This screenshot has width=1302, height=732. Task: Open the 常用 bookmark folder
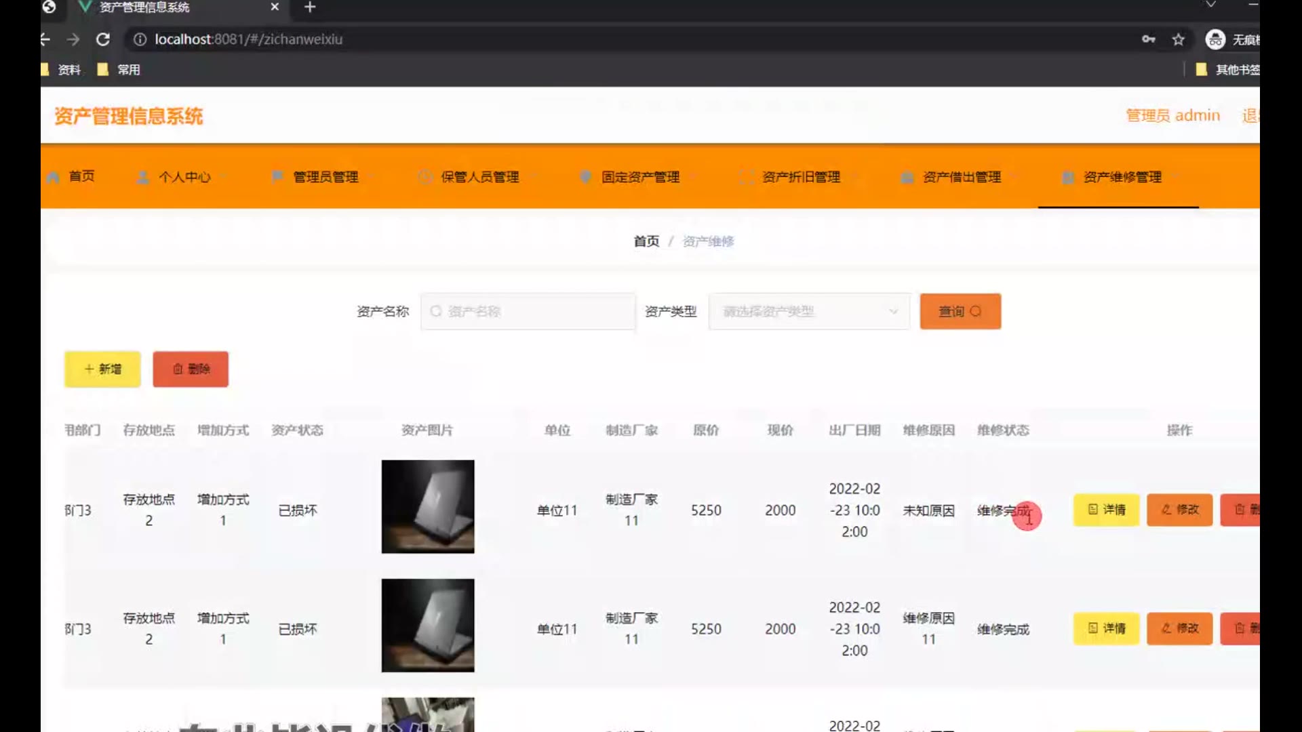119,70
